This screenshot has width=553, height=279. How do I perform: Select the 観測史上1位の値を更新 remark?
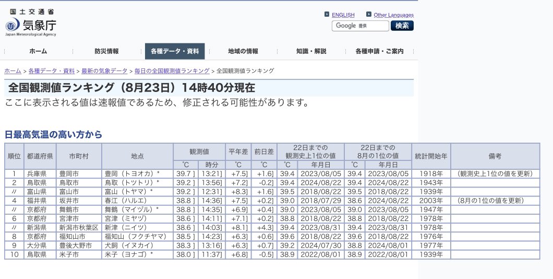click(495, 174)
